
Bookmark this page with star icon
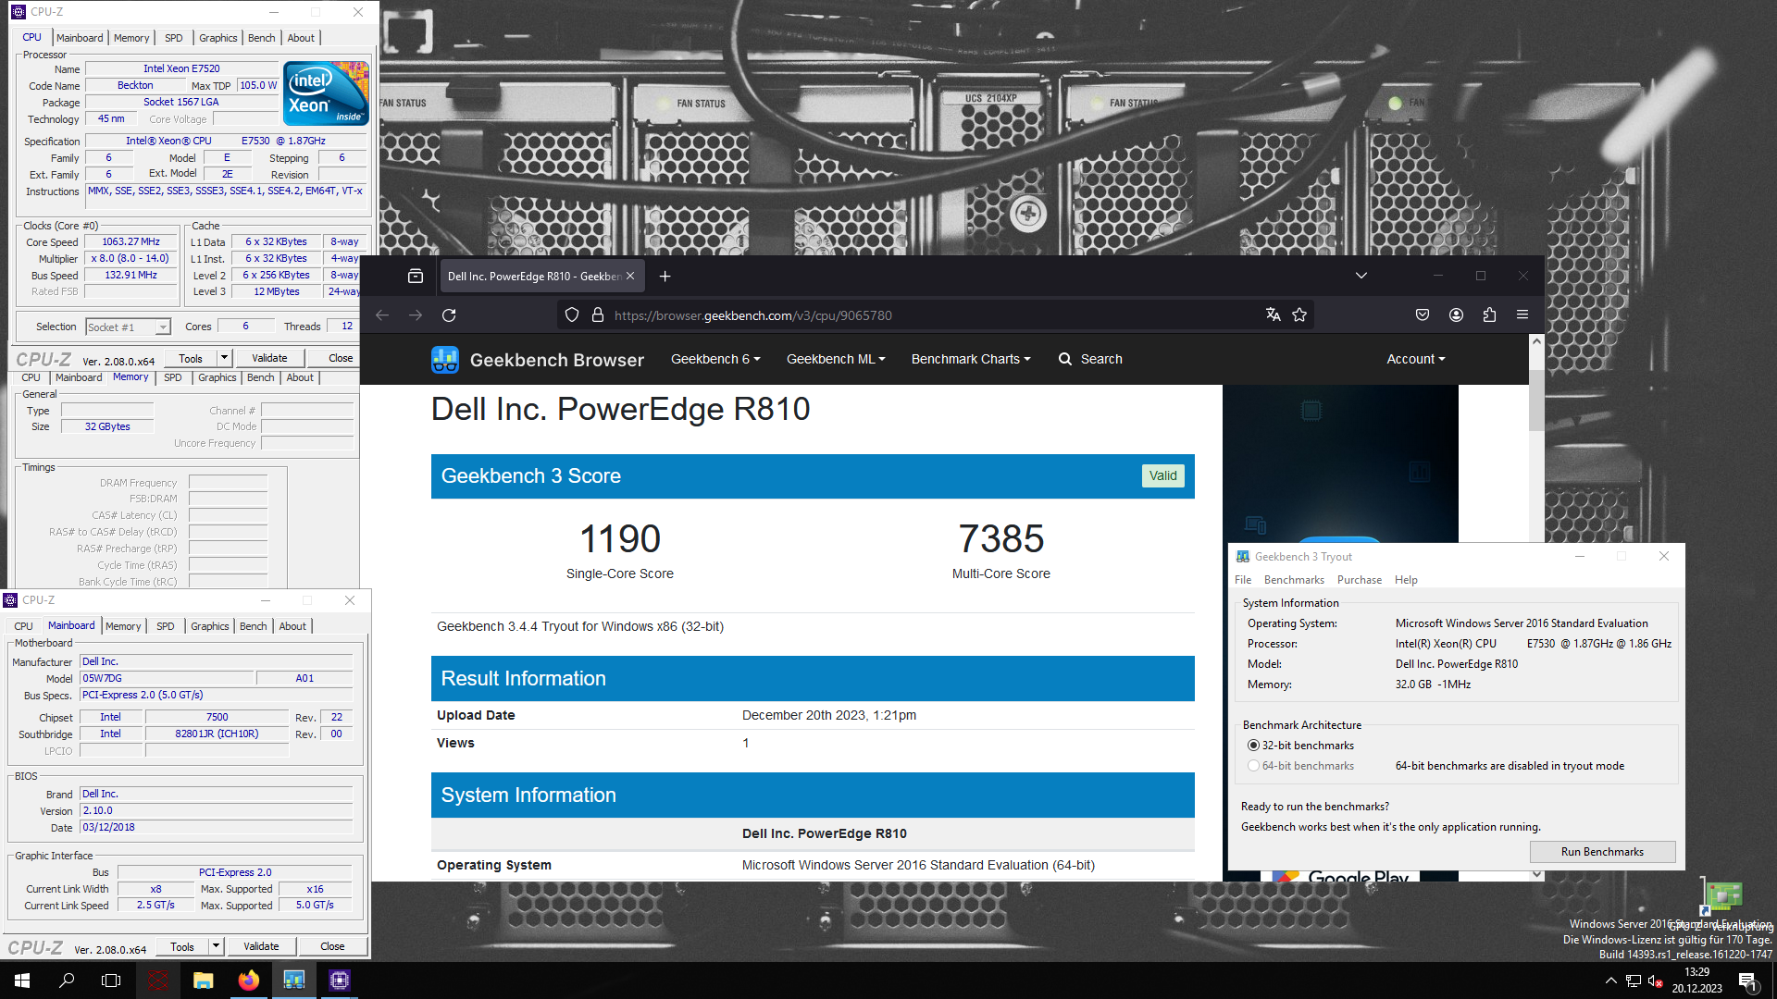(1299, 315)
